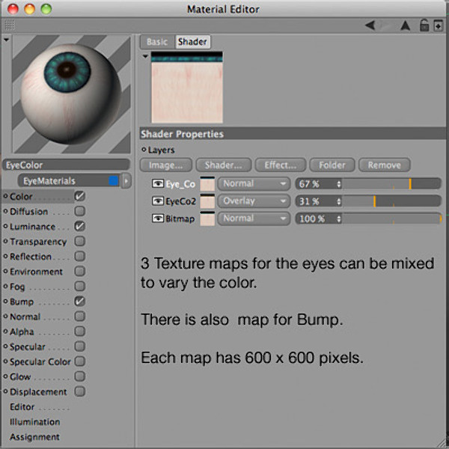Click the grip handle icon at toolbar left

click(10, 25)
